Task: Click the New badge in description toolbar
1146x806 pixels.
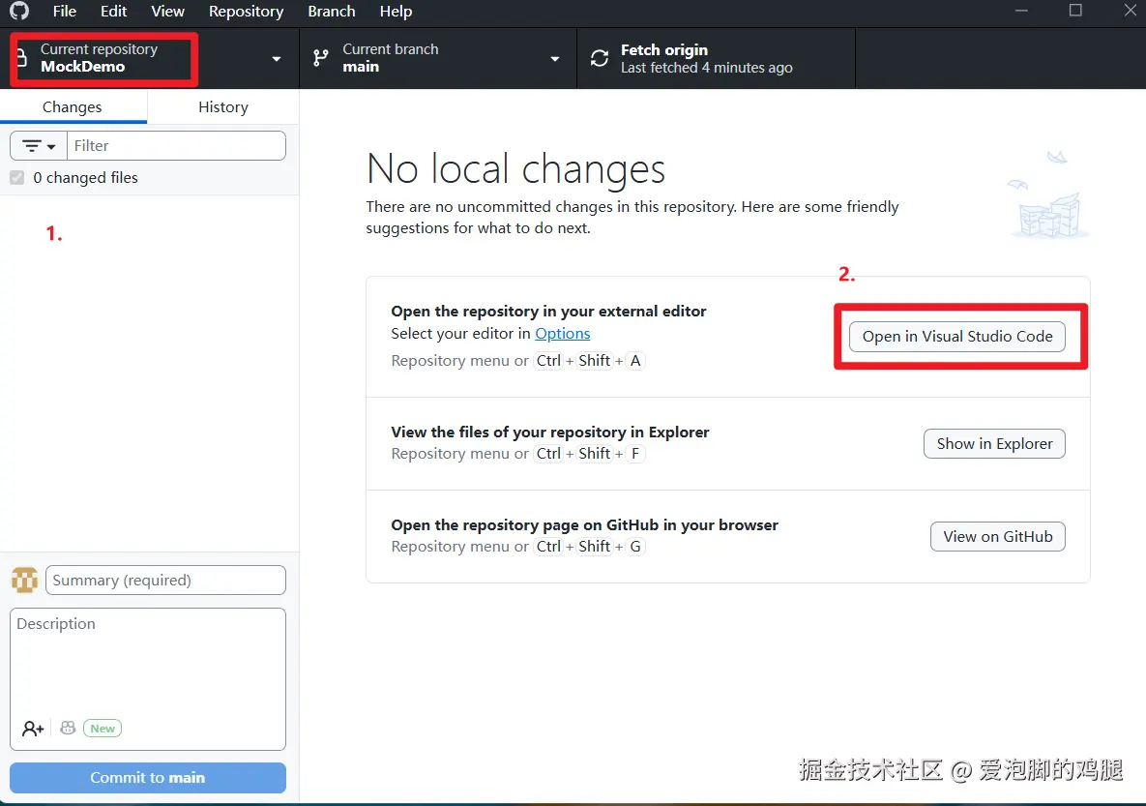Action: [x=103, y=729]
